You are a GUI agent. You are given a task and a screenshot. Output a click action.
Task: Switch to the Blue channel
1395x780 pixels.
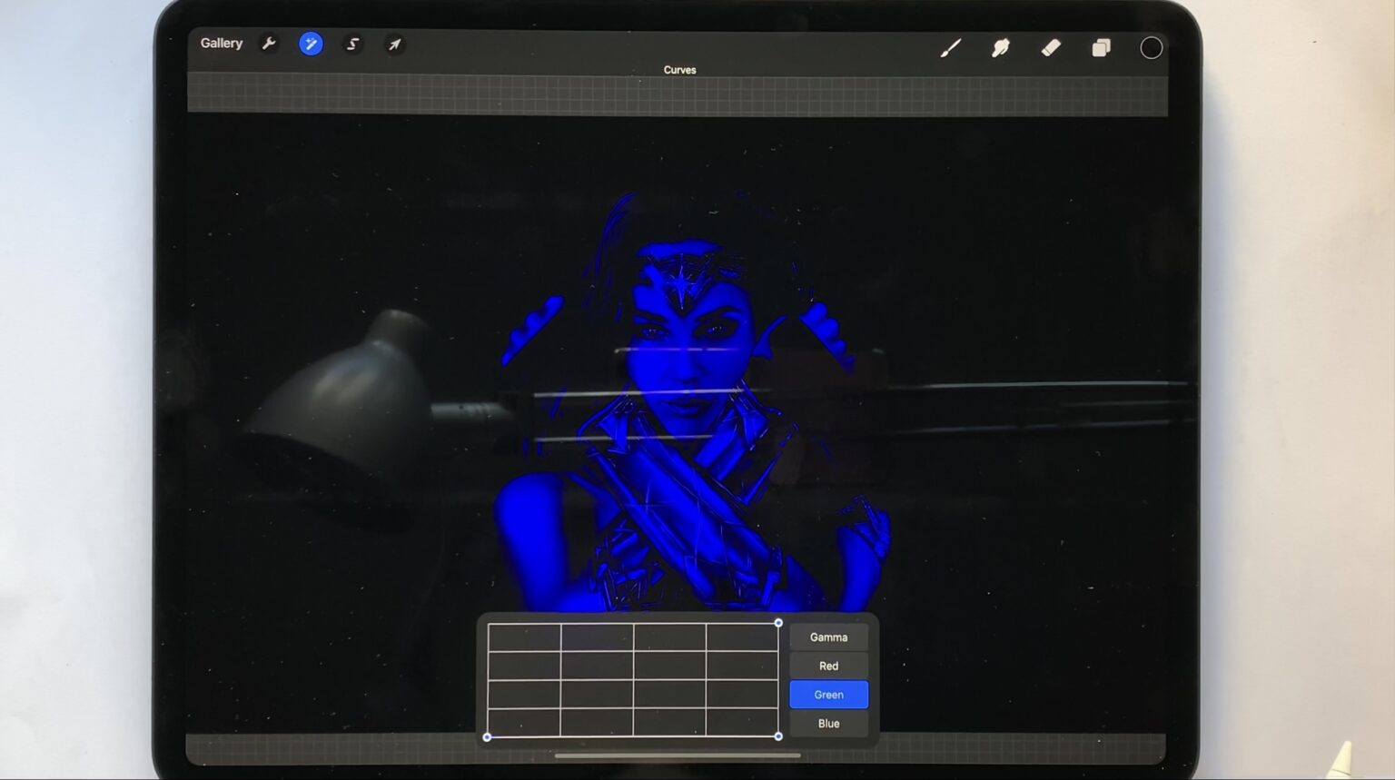pos(828,724)
